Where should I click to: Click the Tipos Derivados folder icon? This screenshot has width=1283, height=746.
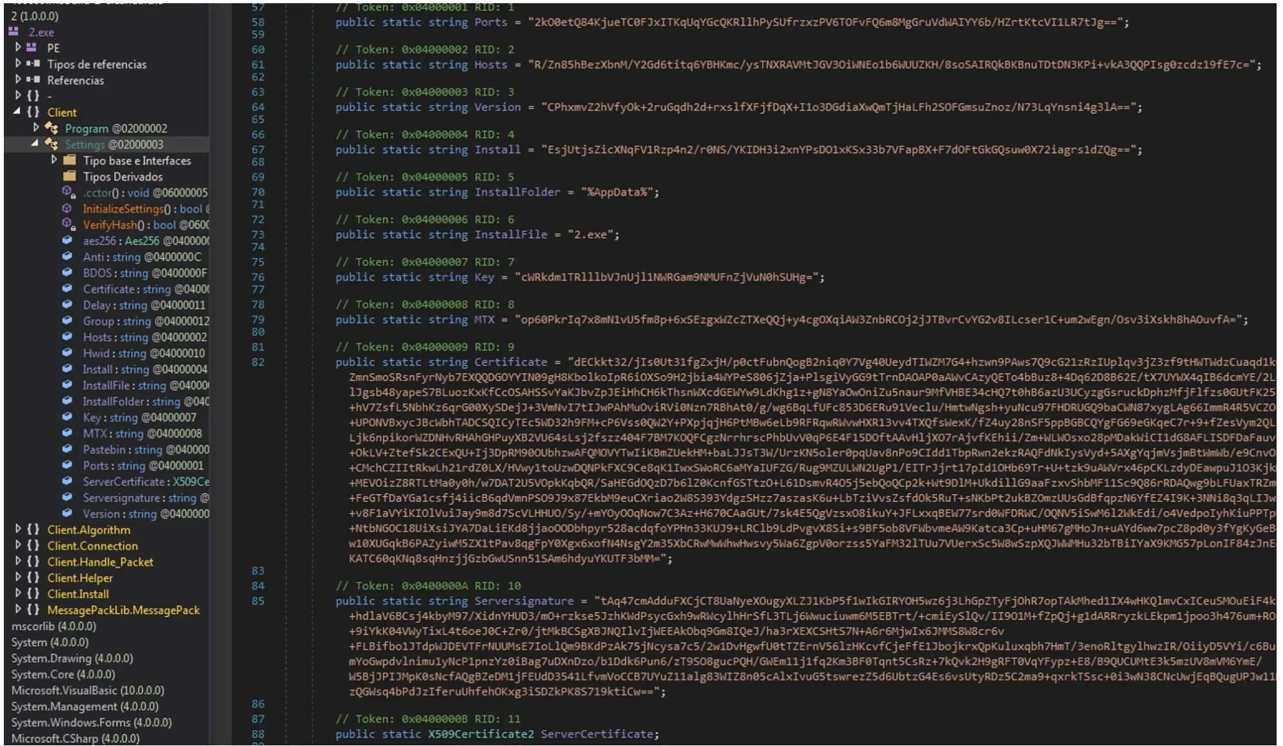tap(70, 176)
